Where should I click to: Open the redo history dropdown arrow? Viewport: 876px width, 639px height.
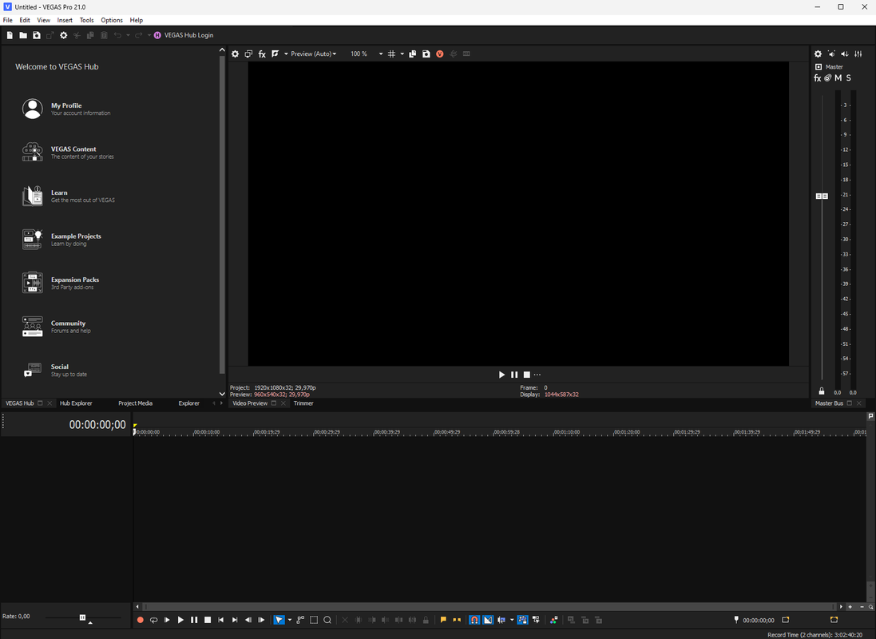(x=149, y=35)
